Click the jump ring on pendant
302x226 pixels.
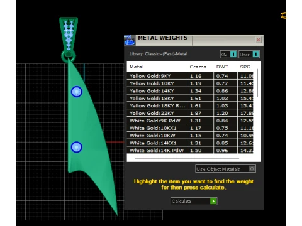(69, 56)
